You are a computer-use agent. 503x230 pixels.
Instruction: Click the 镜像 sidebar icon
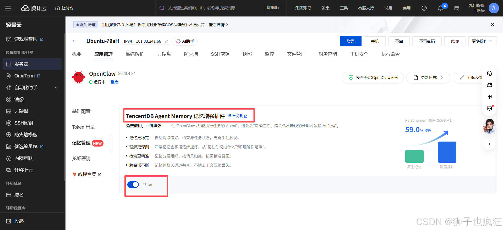[9, 99]
